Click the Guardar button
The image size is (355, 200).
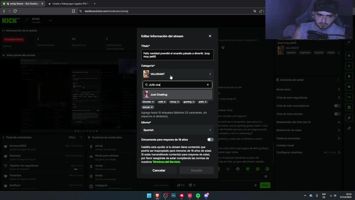(197, 170)
